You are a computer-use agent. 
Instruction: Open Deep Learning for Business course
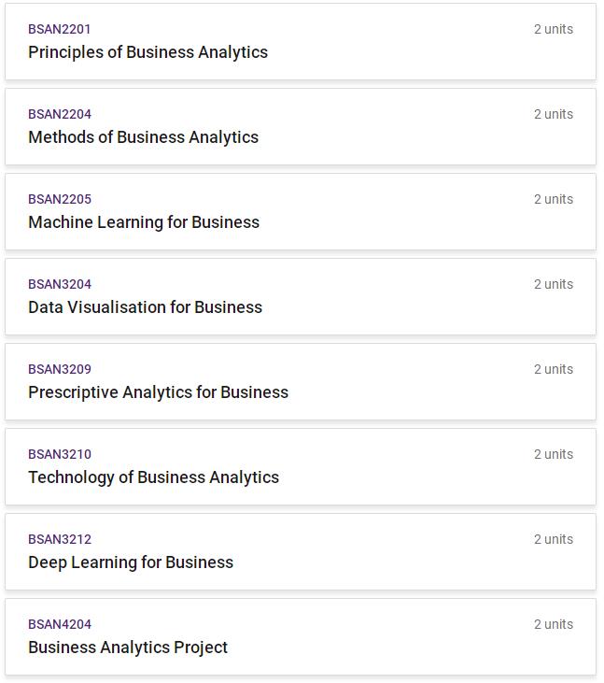point(131,562)
